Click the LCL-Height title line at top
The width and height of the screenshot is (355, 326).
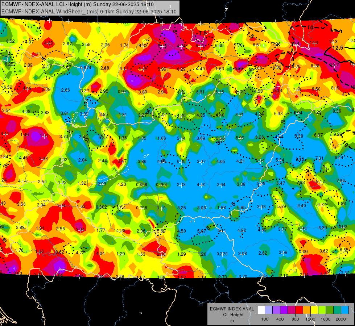78,4
